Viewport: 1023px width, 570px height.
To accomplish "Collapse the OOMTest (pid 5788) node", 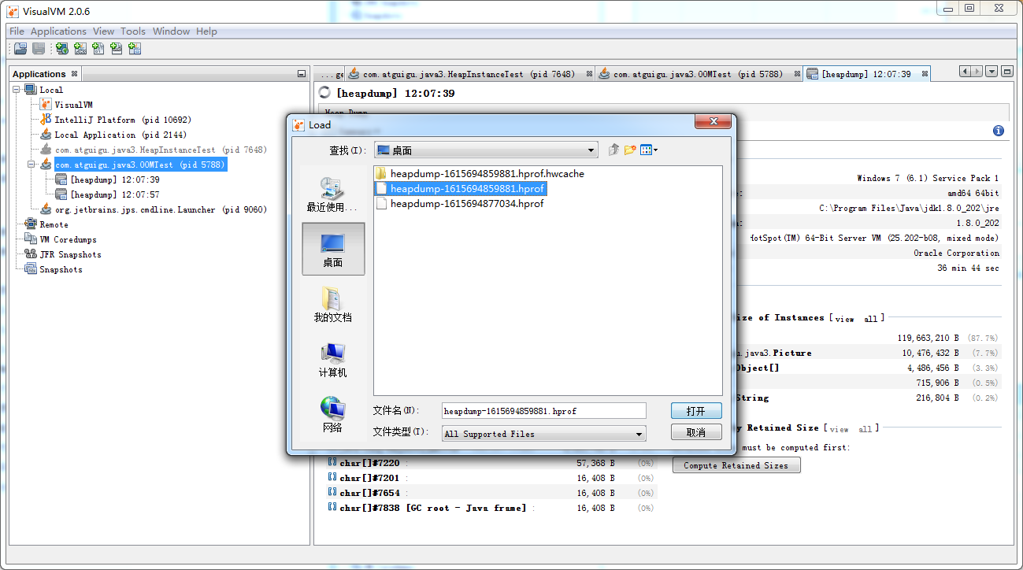I will [x=32, y=165].
